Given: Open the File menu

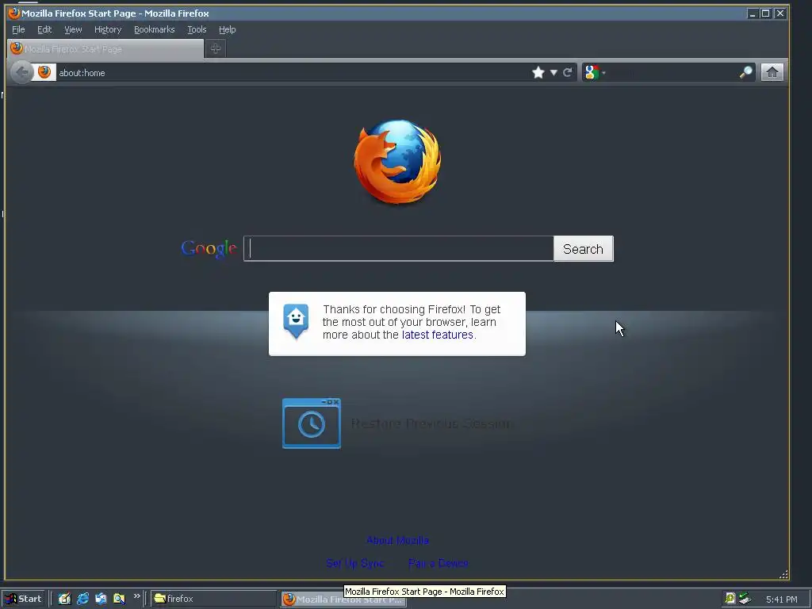Looking at the screenshot, I should click(18, 29).
